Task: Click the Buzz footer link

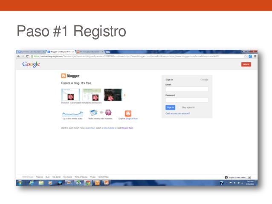Action: pos(47,177)
